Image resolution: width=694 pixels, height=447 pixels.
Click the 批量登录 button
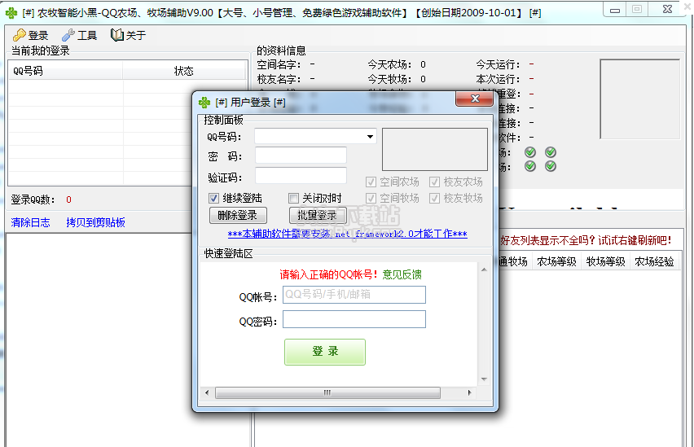tap(318, 216)
